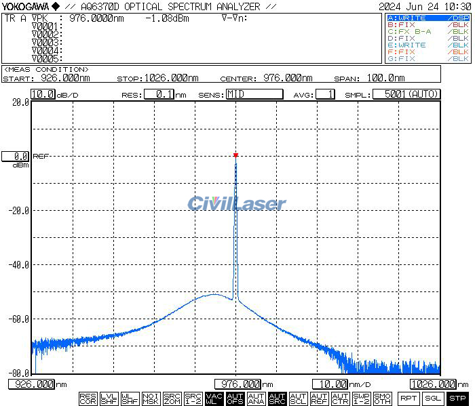Click the V-Vn marker difference label

tap(235, 18)
